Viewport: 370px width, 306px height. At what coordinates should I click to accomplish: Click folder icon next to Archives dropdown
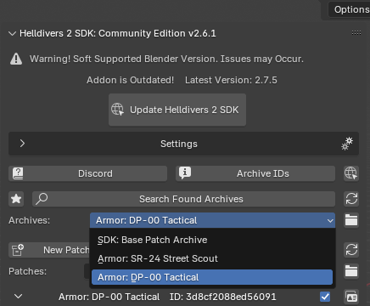pos(351,220)
